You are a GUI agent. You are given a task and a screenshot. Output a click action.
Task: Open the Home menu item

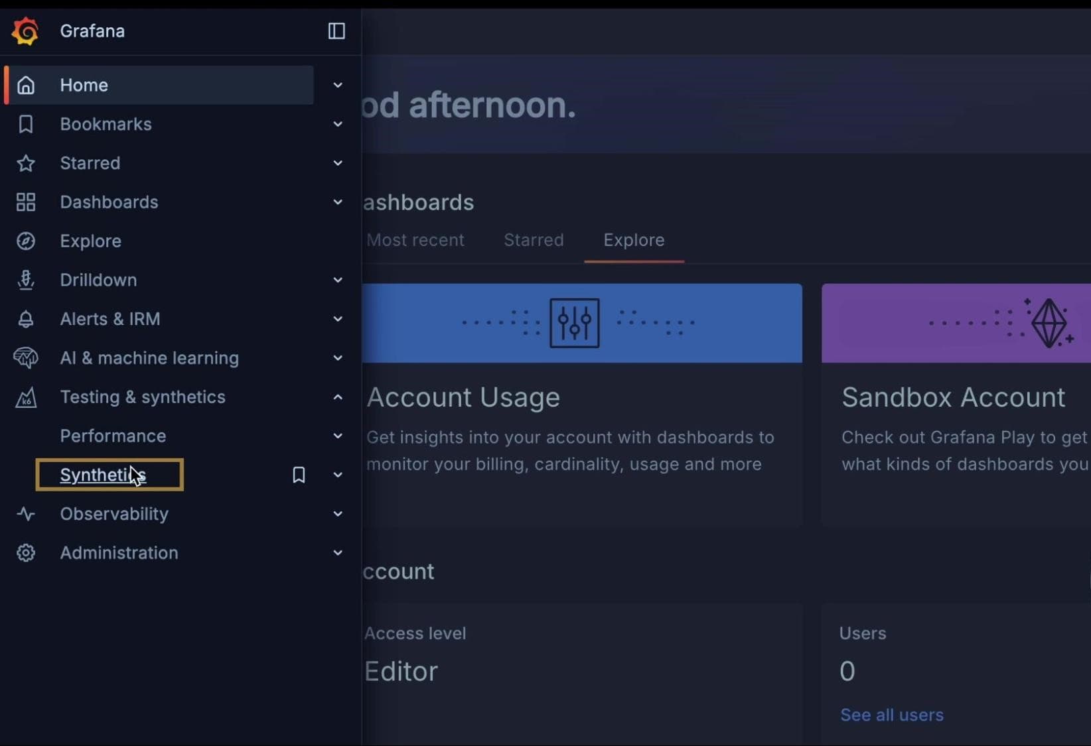point(84,85)
